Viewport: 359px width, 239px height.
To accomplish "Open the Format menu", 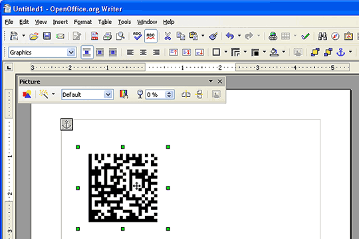I will click(x=82, y=22).
